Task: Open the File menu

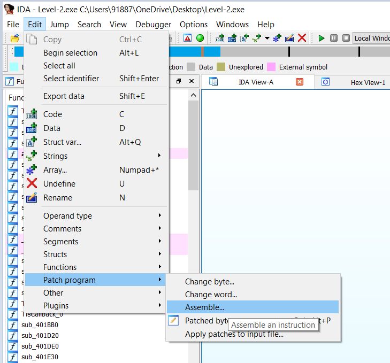Action: (13, 25)
